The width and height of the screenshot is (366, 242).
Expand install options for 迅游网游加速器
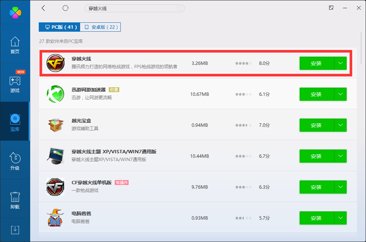[x=340, y=94]
